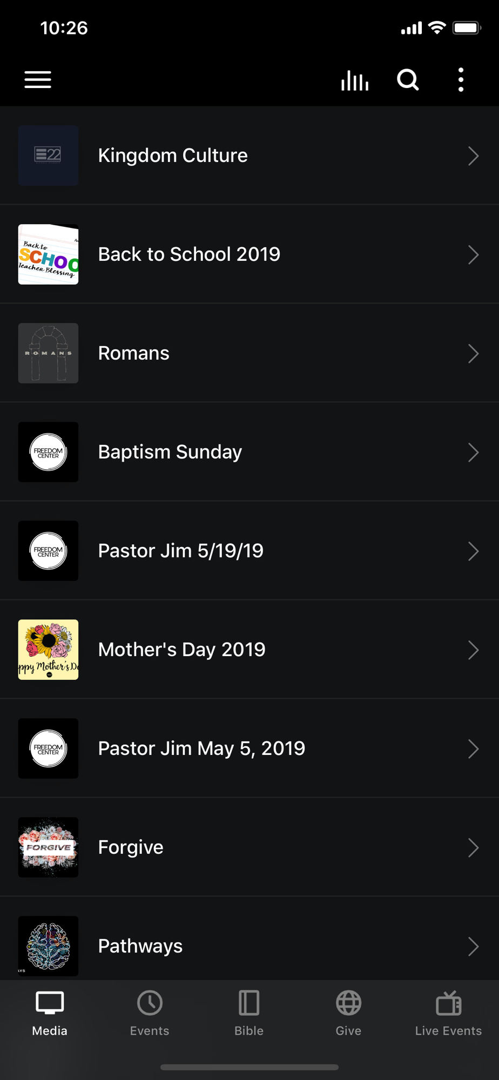499x1080 pixels.
Task: Expand Baptism Sunday row chevron
Action: tap(473, 453)
